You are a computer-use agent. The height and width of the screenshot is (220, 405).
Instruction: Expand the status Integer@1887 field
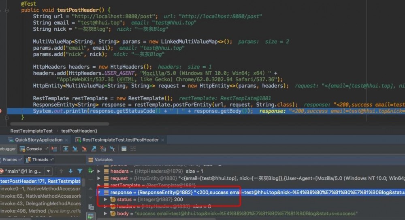[x=105, y=199]
